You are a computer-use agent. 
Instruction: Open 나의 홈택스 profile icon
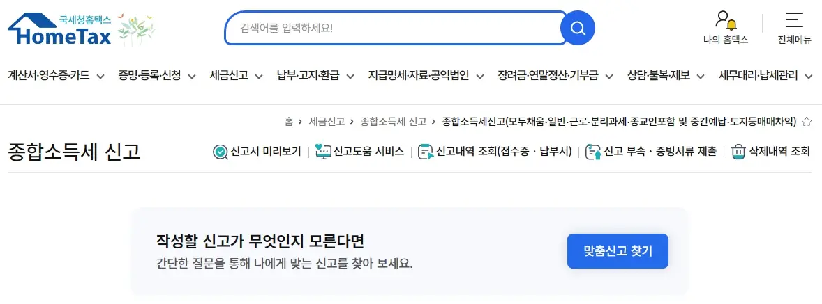tap(726, 20)
